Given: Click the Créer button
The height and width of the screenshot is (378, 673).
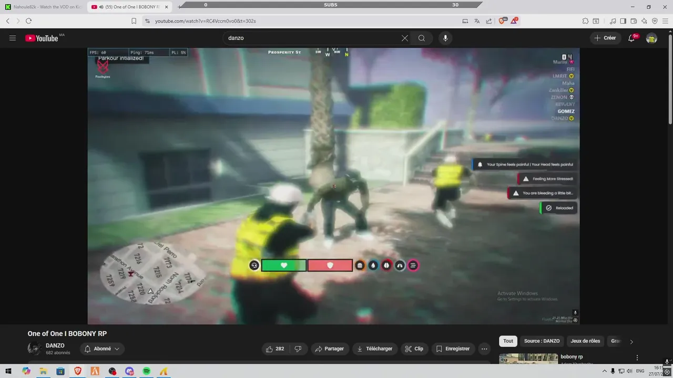Looking at the screenshot, I should click(605, 38).
